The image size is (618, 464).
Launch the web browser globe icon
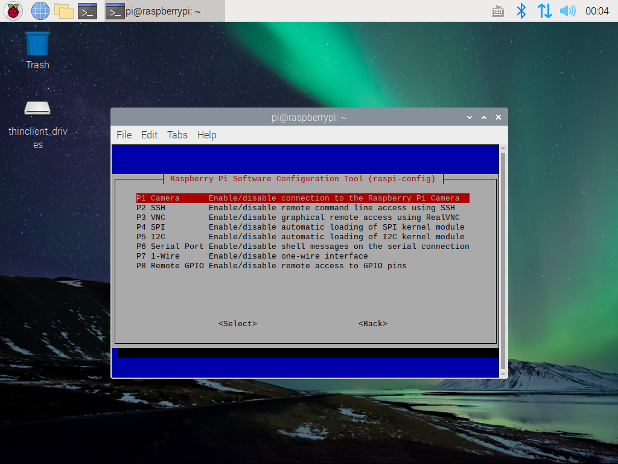40,11
